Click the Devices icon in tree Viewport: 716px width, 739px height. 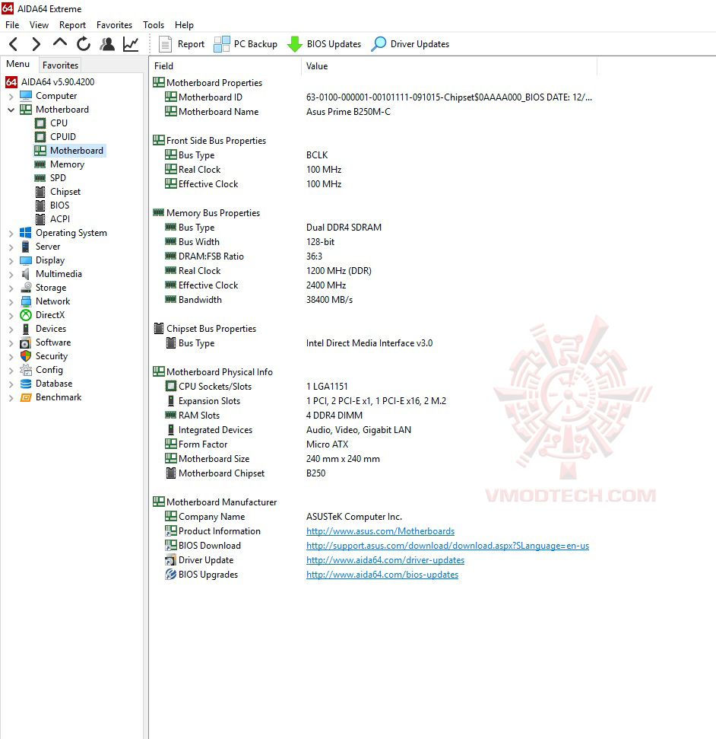tap(26, 329)
